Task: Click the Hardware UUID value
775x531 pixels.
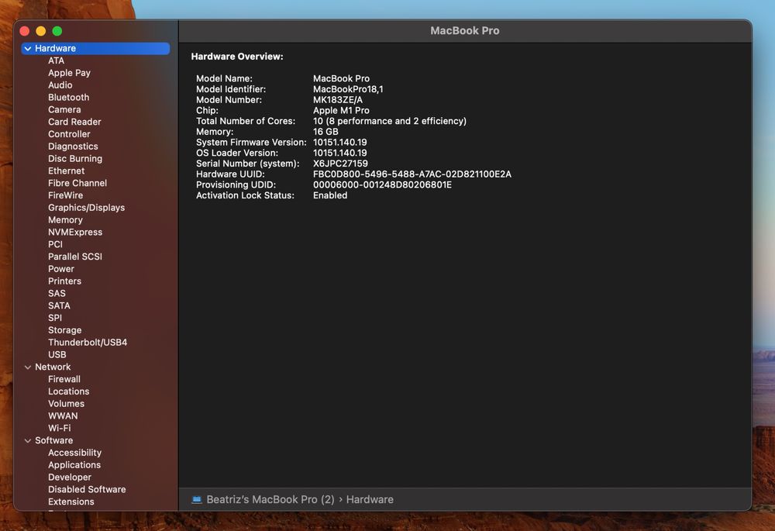Action: click(412, 174)
